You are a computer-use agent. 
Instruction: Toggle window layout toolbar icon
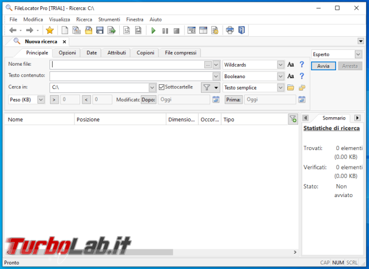tap(203, 30)
